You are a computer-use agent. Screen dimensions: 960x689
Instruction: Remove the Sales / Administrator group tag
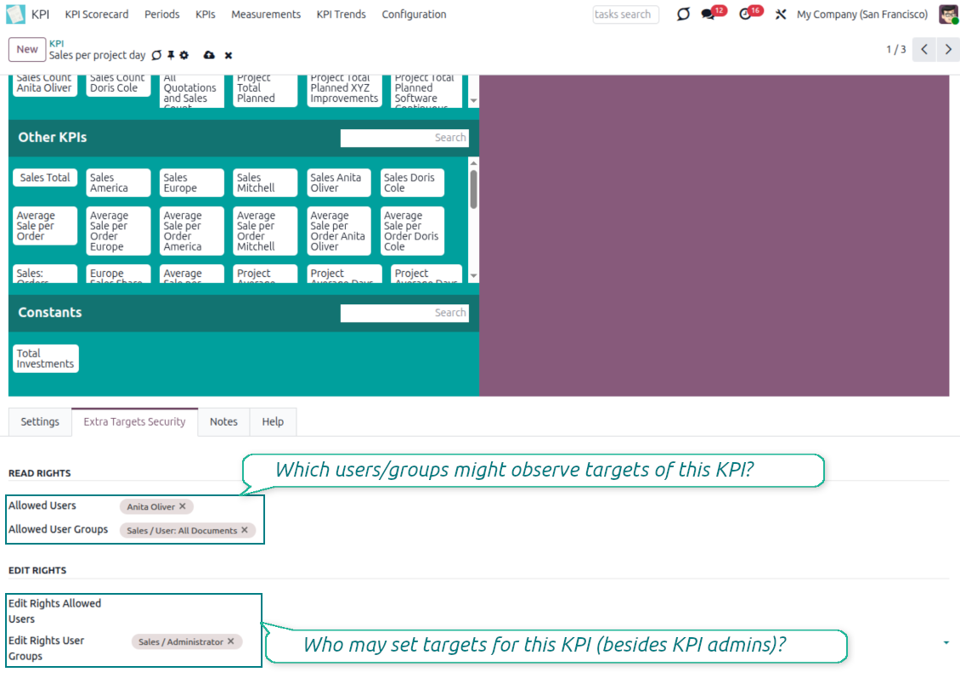[231, 641]
